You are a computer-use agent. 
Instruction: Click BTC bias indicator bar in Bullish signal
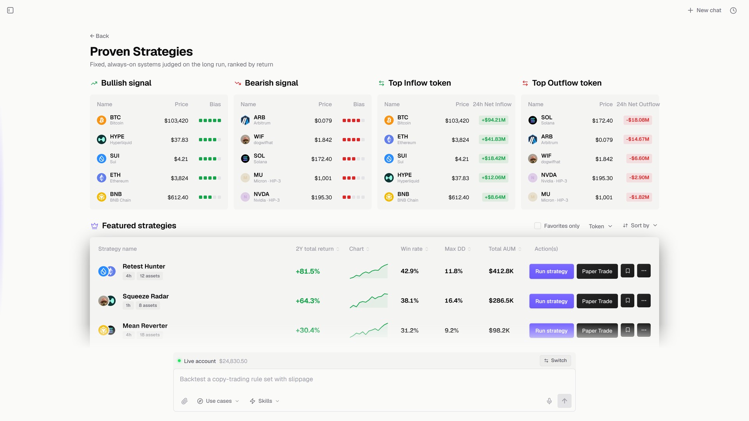click(x=210, y=120)
